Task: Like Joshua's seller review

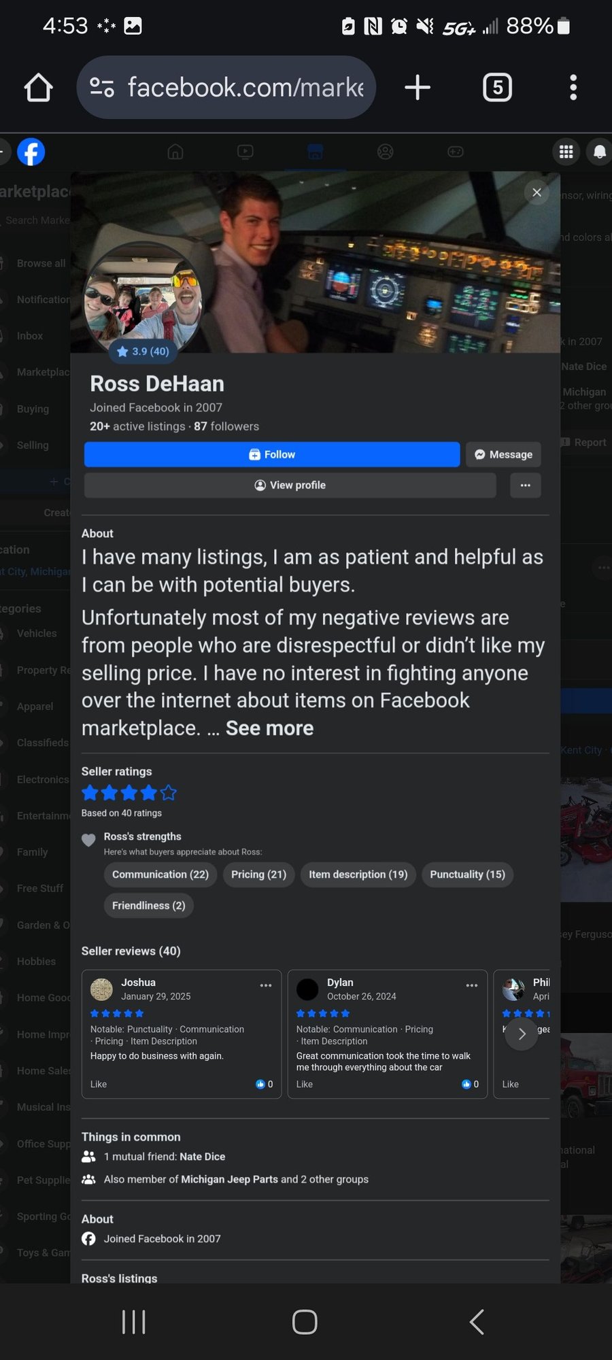Action: pyautogui.click(x=99, y=1084)
